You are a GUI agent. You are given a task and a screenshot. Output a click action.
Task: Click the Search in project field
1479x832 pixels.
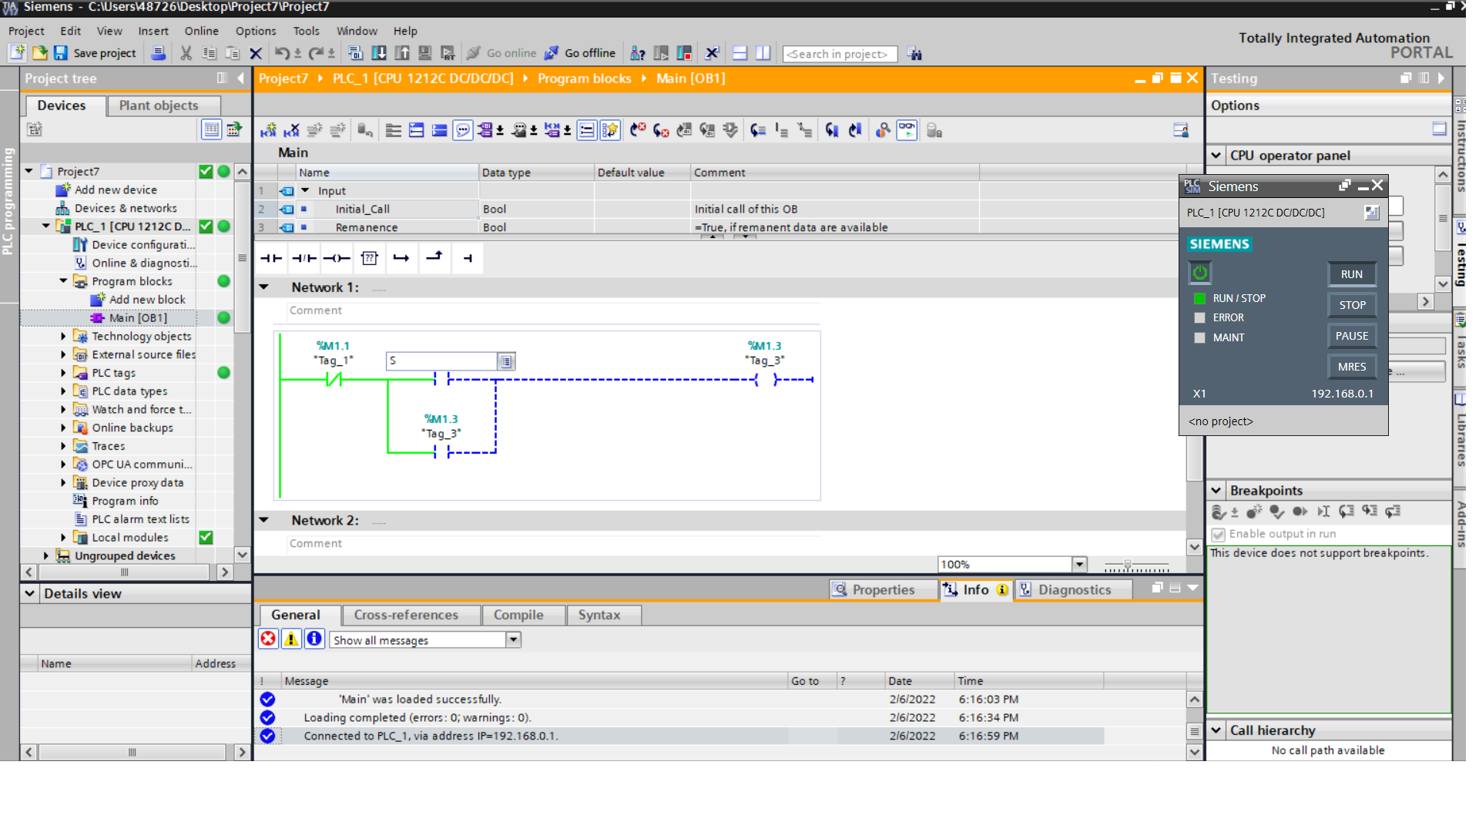click(839, 54)
